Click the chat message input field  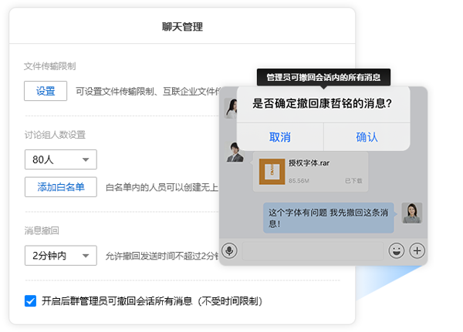(x=313, y=250)
